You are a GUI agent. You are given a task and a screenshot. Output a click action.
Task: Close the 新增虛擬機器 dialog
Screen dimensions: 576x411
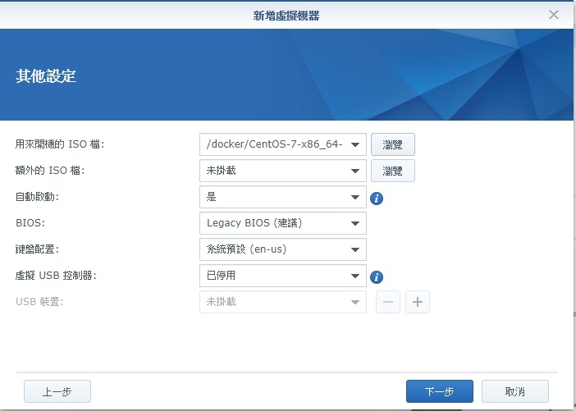[x=554, y=15]
